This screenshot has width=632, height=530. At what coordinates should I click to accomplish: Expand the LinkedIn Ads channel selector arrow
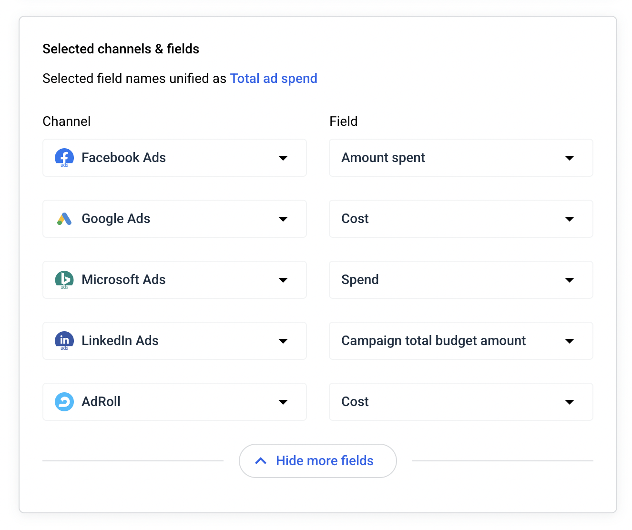283,341
